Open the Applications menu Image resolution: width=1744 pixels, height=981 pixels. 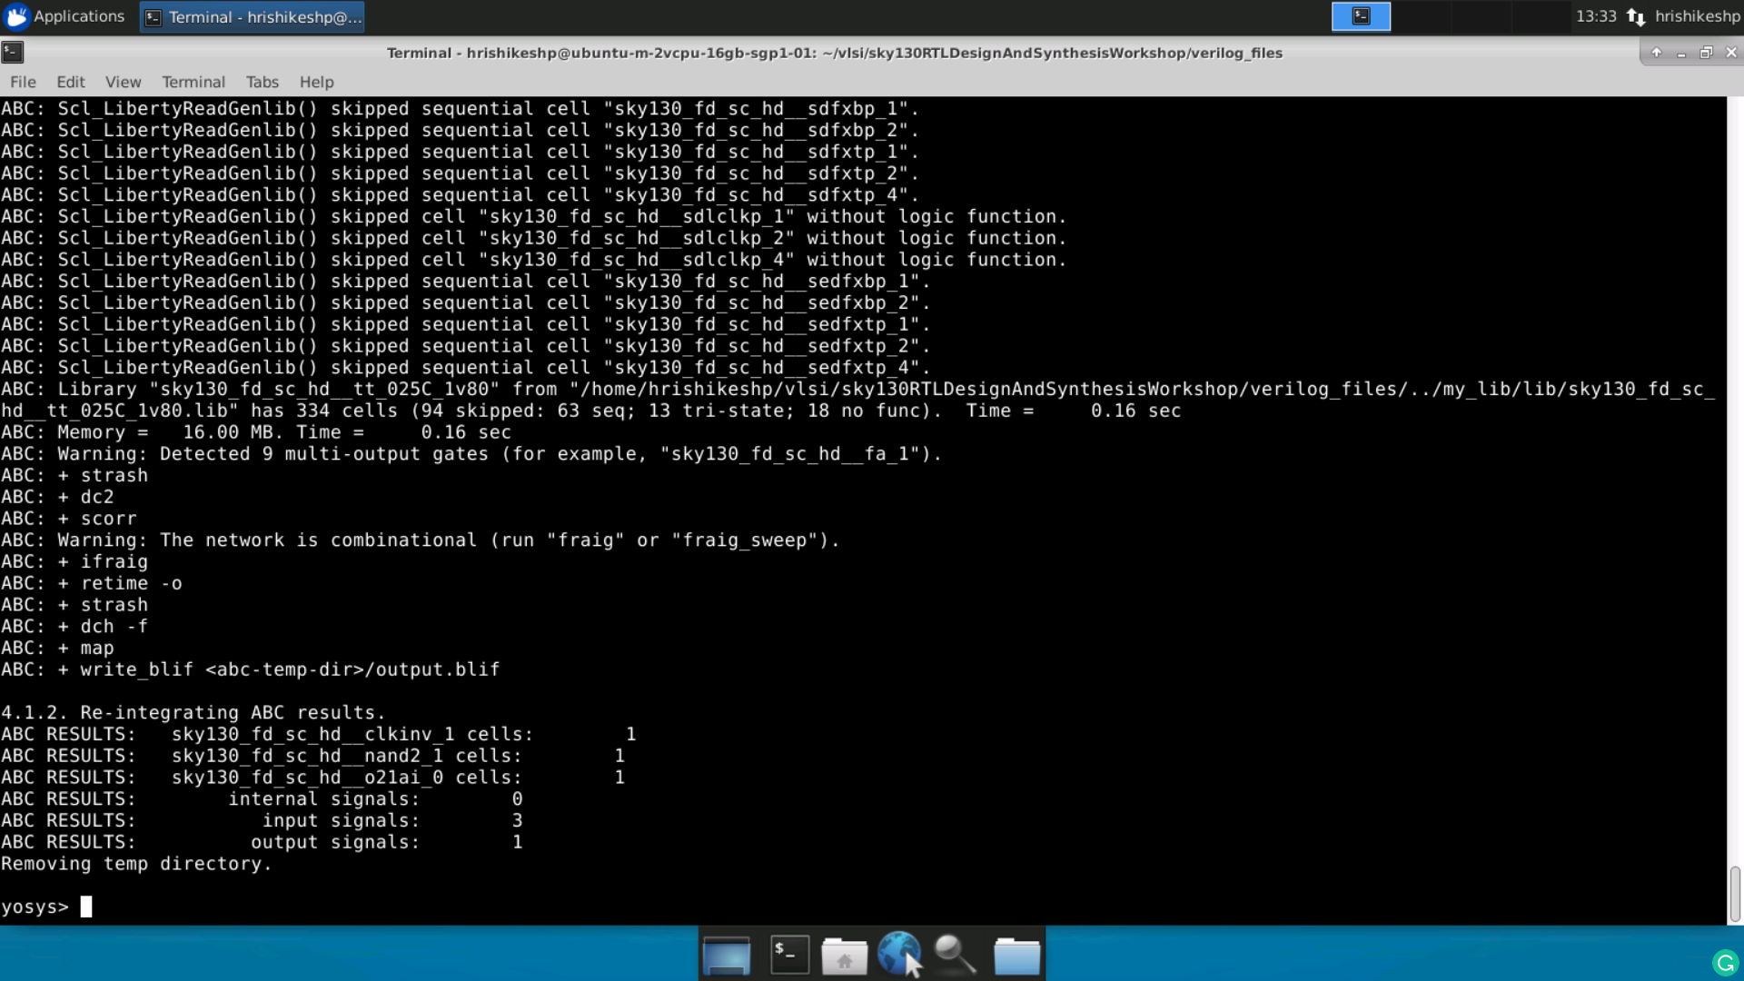coord(64,16)
